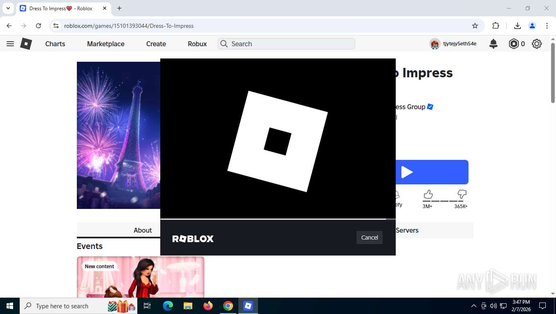The image size is (556, 314).
Task: Open the Robux page
Action: (x=197, y=44)
